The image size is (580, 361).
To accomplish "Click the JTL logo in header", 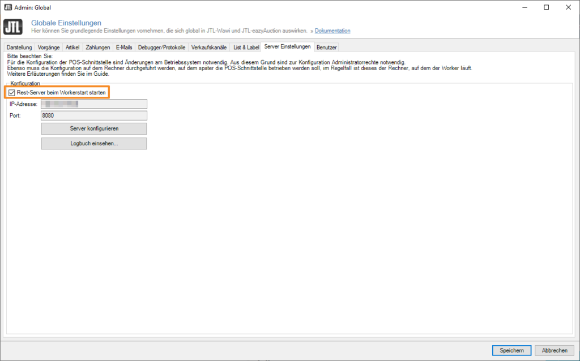I will [x=12, y=27].
